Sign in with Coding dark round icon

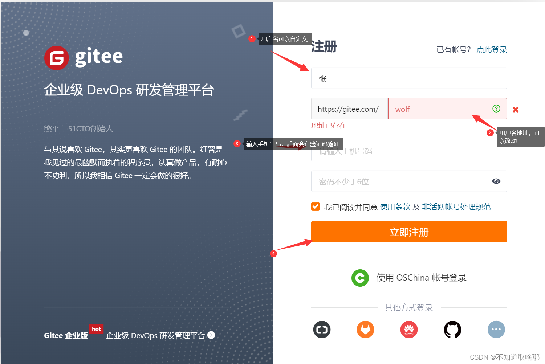point(322,330)
